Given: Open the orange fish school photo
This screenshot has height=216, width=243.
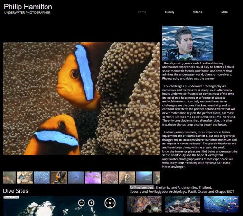Looking at the screenshot, I should pyautogui.click(x=221, y=204).
